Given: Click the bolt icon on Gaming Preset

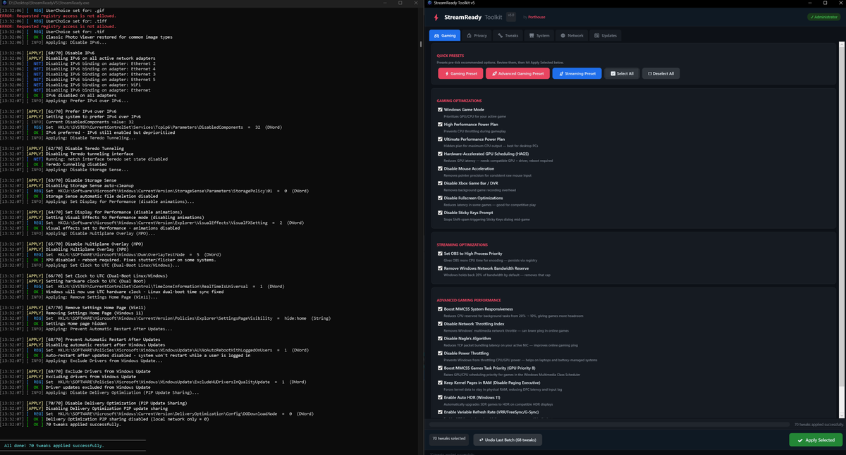Looking at the screenshot, I should tap(446, 73).
